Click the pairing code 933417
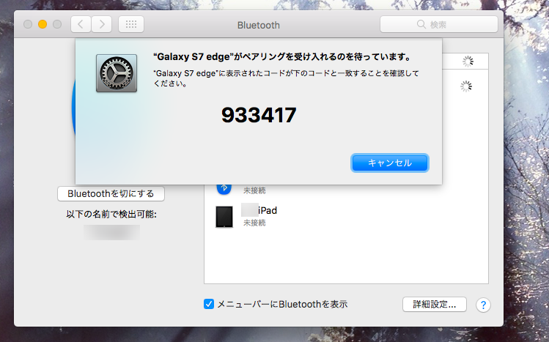 click(259, 115)
